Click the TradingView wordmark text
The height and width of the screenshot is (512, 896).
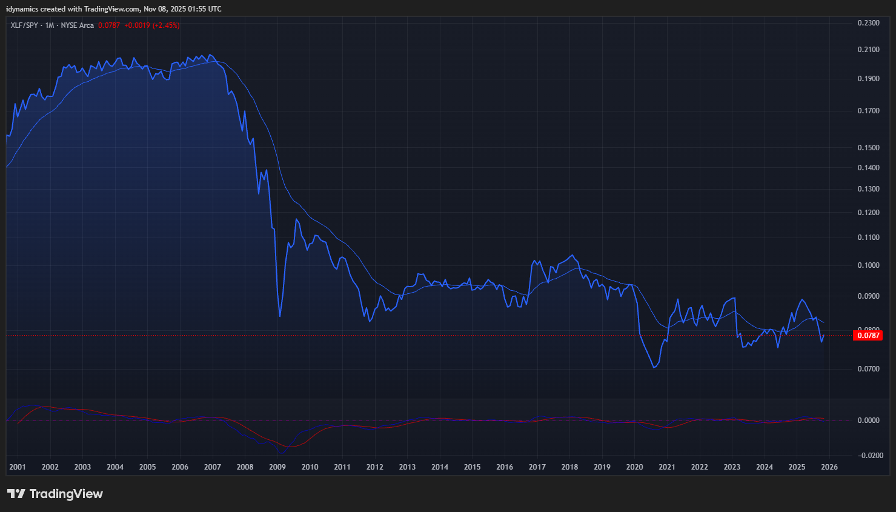tap(66, 494)
